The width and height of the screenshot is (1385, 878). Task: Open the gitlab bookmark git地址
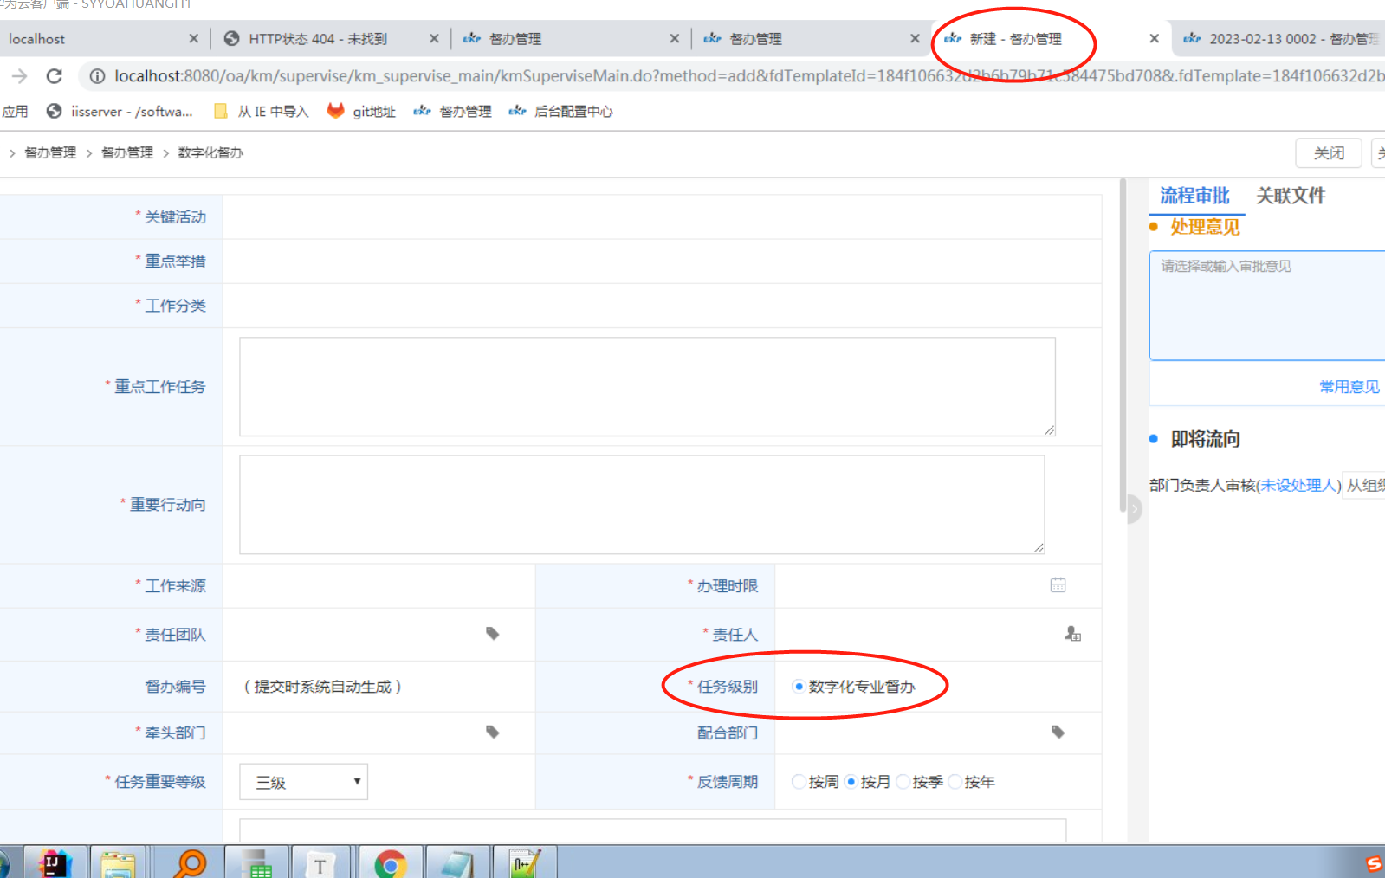(361, 111)
